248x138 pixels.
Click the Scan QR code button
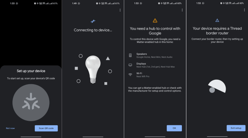(46, 128)
